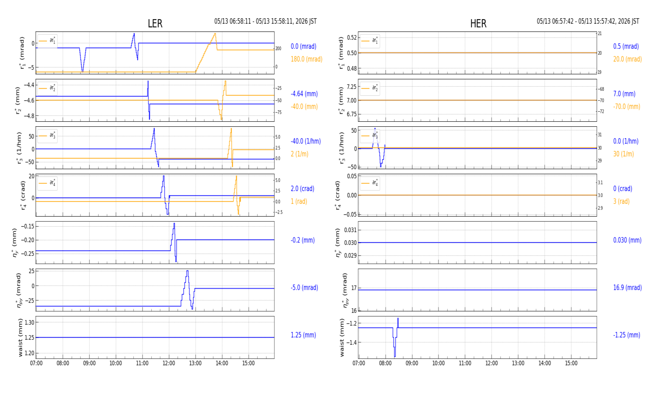
Task: Click the '16.9 (mrad)' value
Action: point(627,288)
